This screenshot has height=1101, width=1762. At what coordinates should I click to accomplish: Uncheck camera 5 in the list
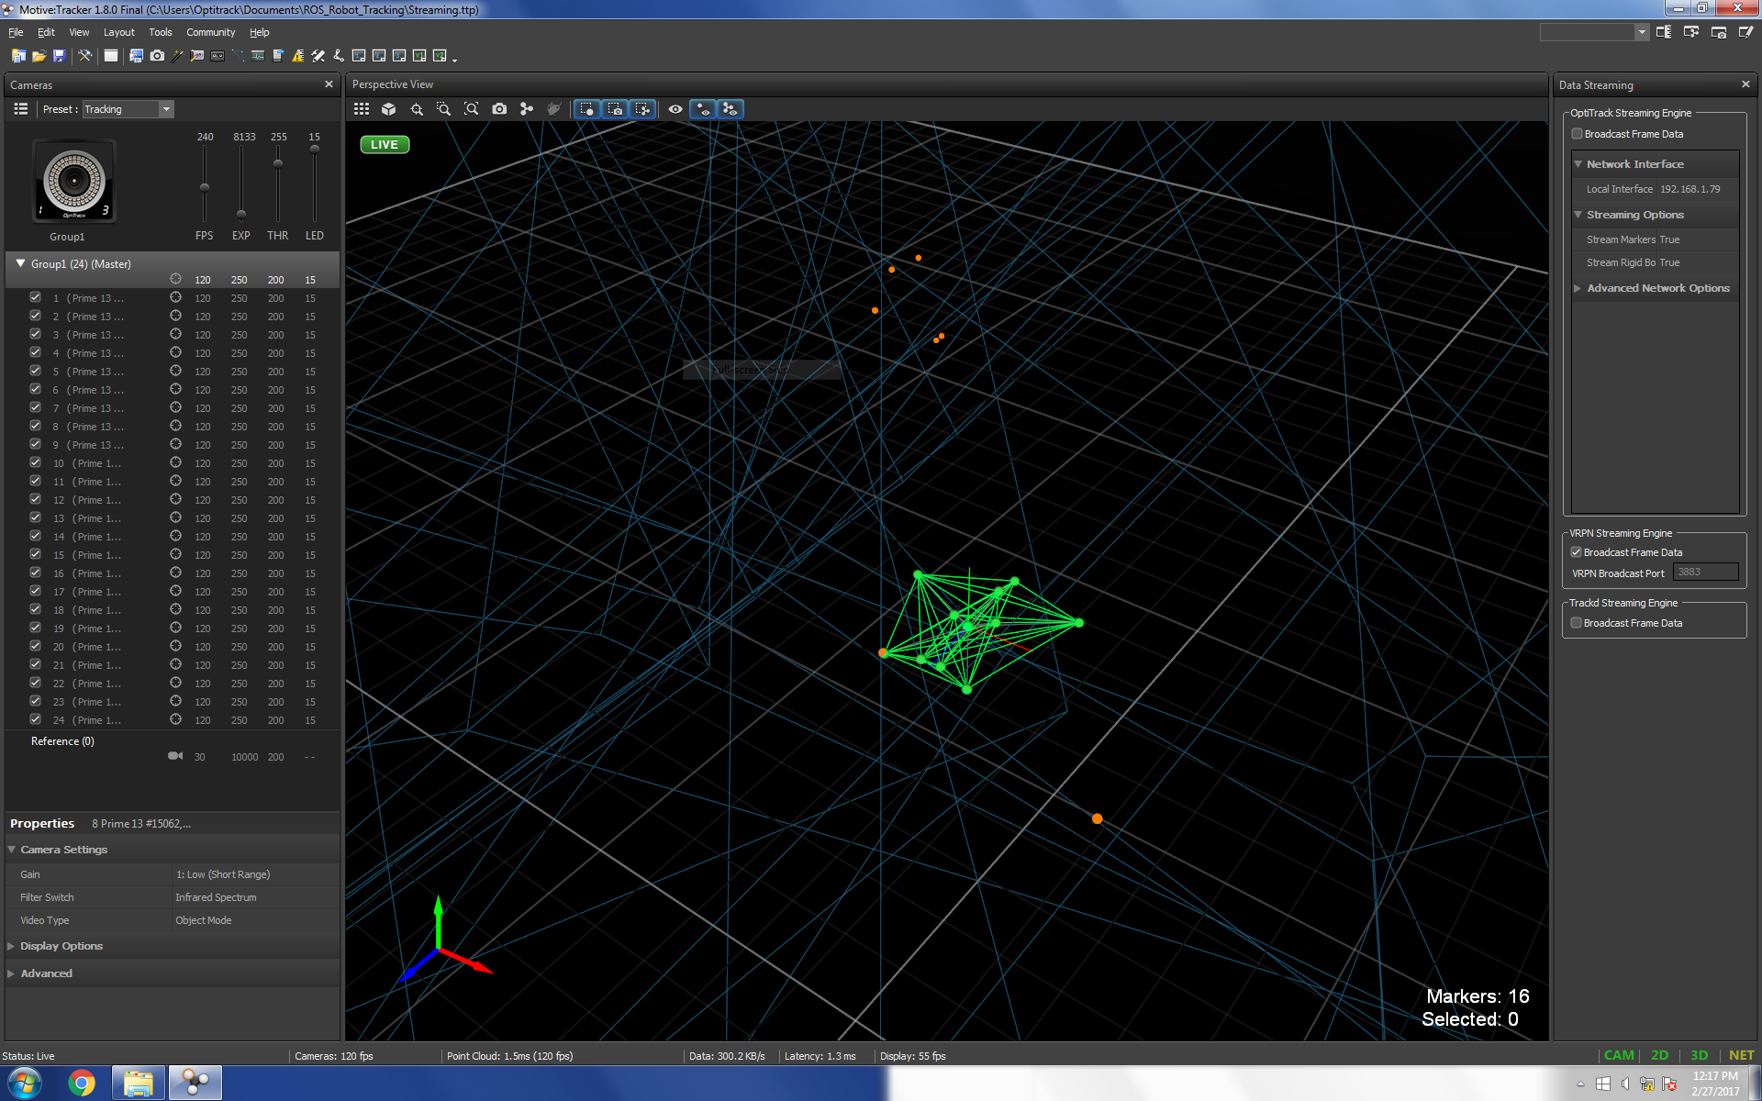tap(35, 371)
